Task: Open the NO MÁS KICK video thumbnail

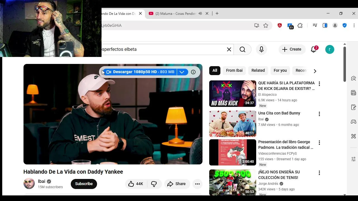Action: (233, 94)
